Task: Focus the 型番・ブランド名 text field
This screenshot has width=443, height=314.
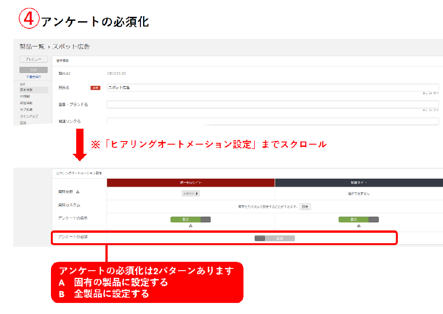Action: tap(272, 104)
